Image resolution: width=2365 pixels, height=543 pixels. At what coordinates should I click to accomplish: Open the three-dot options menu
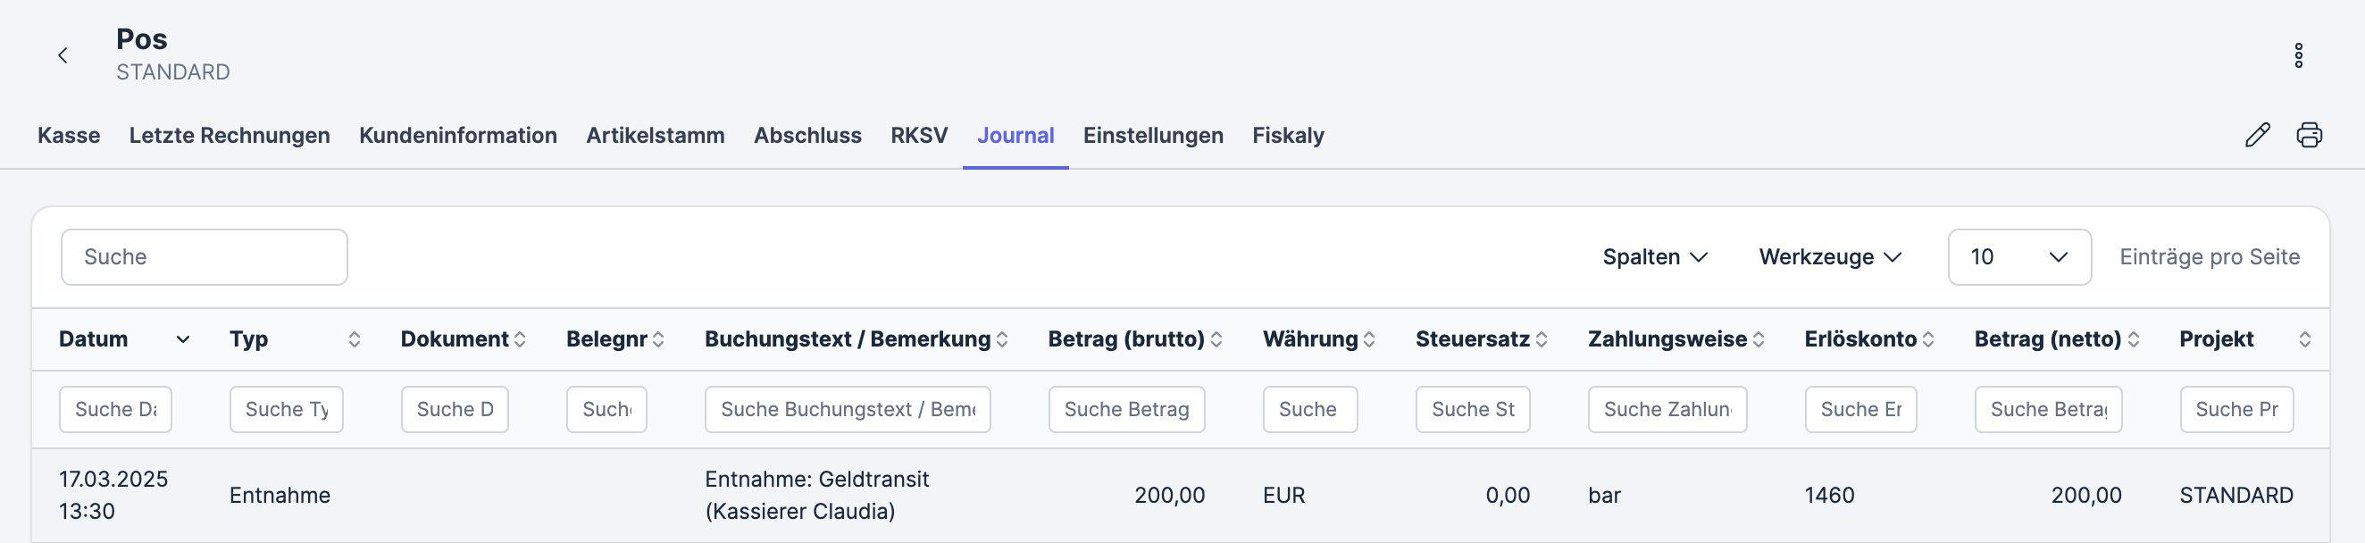point(2298,56)
